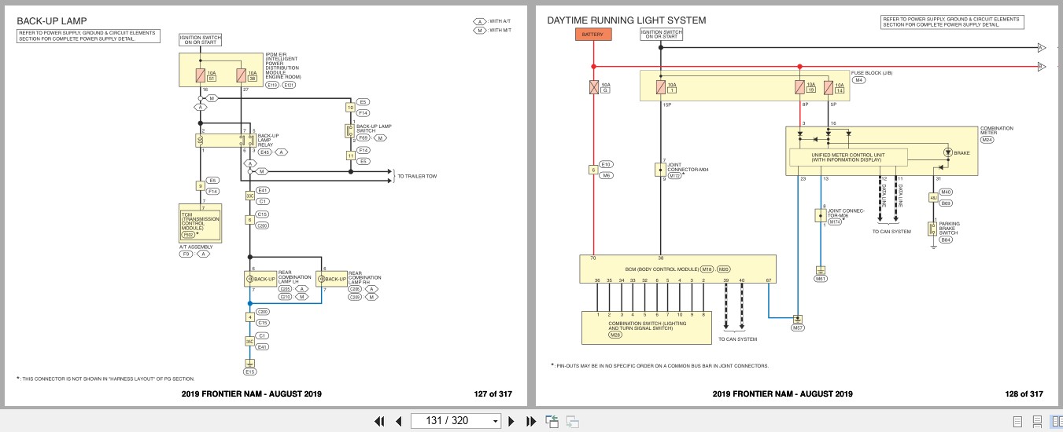Click REAR COMBINATION LAMP LH label

pos(296,277)
